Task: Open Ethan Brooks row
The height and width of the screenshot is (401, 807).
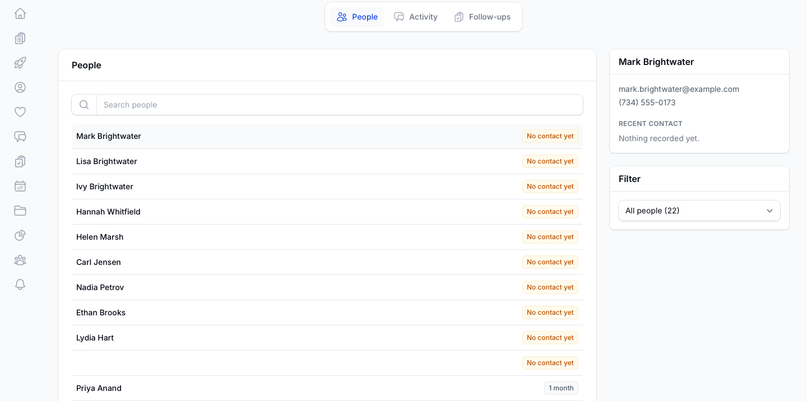Action: click(x=327, y=313)
